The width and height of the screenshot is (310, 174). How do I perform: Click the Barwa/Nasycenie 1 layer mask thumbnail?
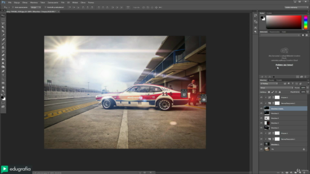(277, 139)
